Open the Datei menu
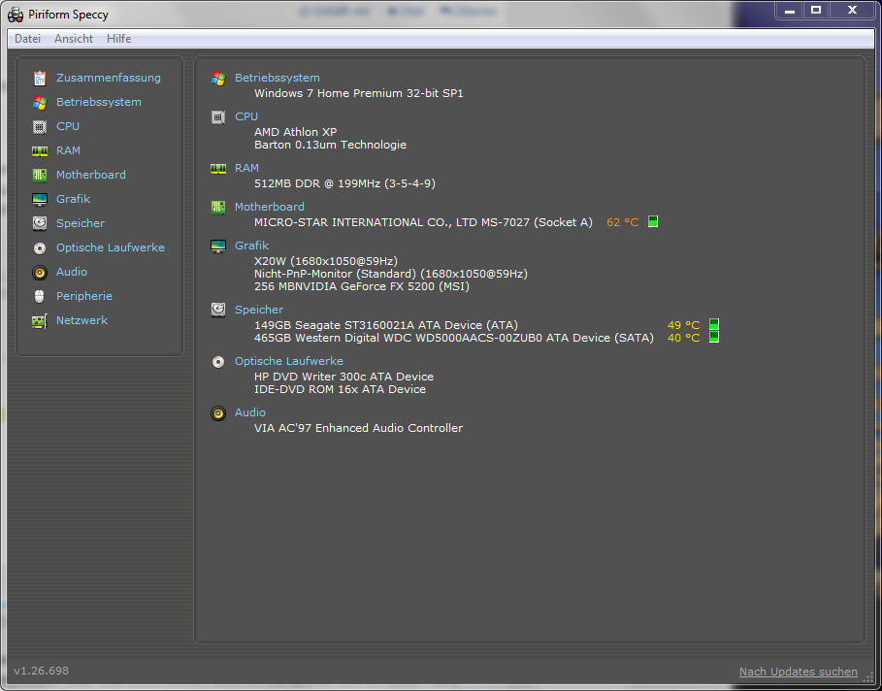 point(27,39)
